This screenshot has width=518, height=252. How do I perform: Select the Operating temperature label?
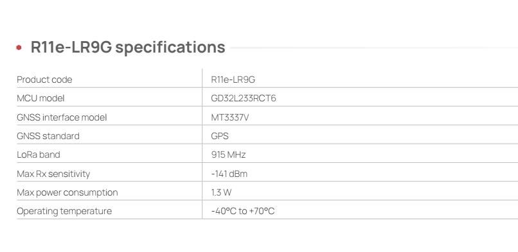[64, 211]
